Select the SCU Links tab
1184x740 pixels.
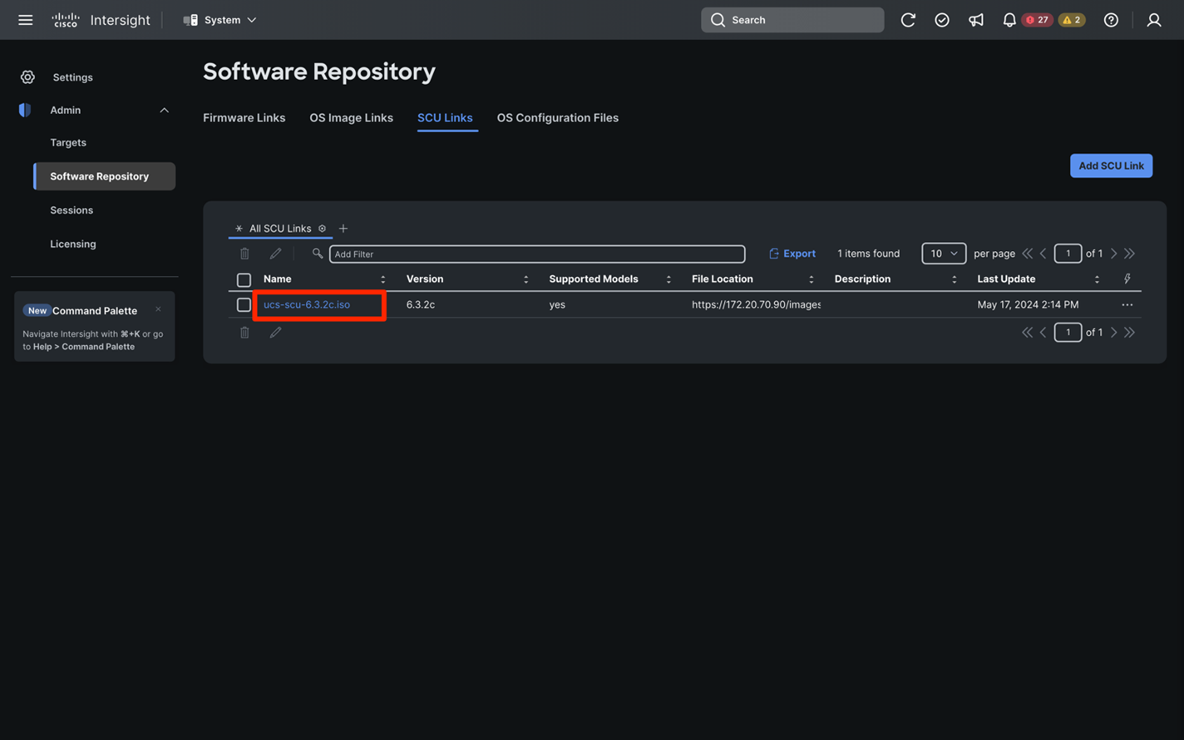point(445,118)
